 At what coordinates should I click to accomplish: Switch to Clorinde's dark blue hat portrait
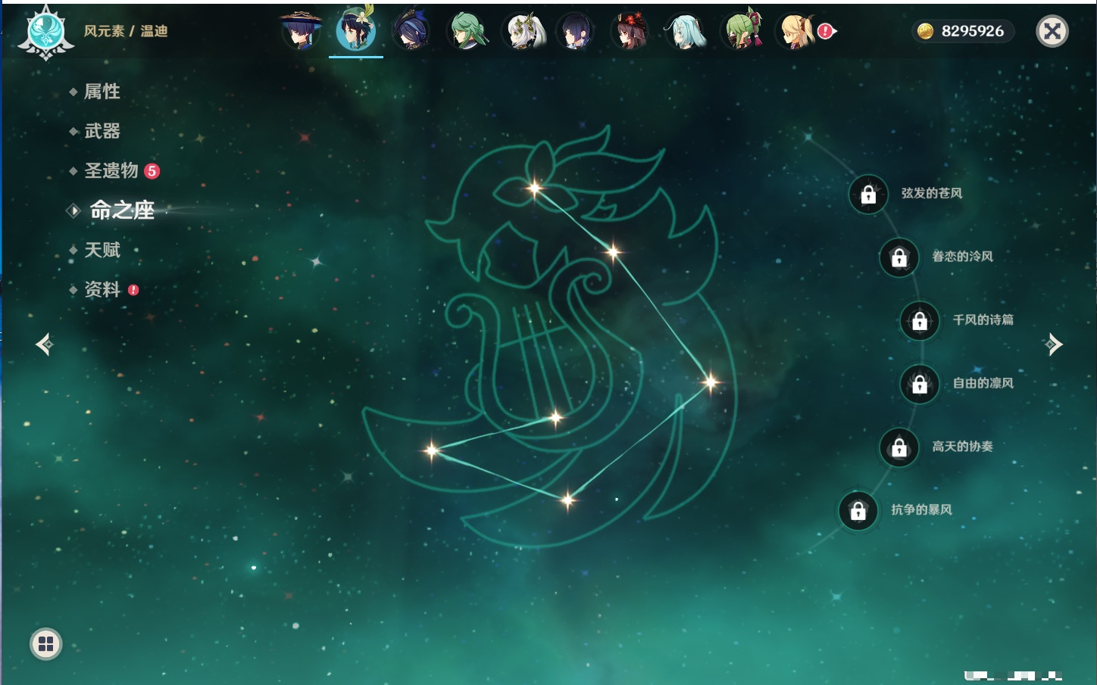(x=411, y=31)
